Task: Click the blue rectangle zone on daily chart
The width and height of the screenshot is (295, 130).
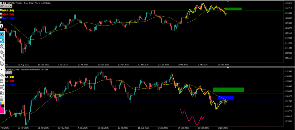Action: 226,98
